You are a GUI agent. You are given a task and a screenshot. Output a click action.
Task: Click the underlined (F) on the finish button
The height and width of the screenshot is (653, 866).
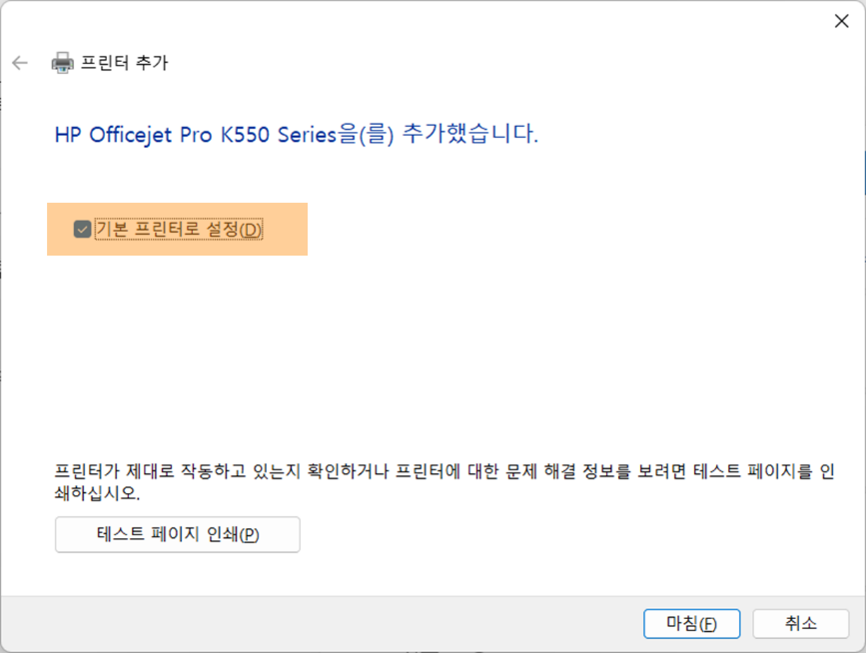[707, 624]
